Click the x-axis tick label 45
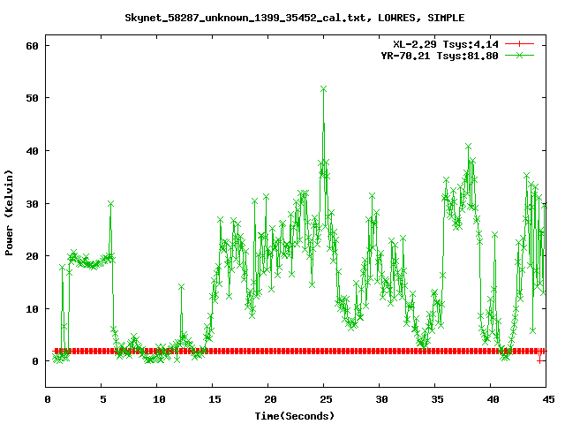Viewport: 565px width, 424px height. click(x=549, y=399)
